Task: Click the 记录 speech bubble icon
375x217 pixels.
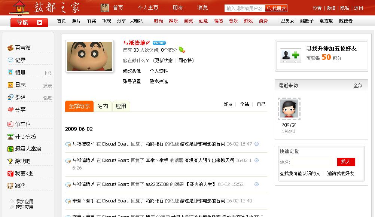Action: point(10,60)
